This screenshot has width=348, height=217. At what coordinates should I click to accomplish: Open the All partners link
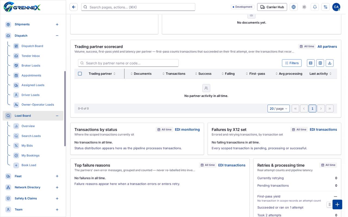pos(327,47)
